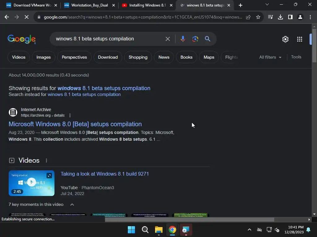Open taskbar network status icon
Screen dimensions: 317x237
point(269,230)
